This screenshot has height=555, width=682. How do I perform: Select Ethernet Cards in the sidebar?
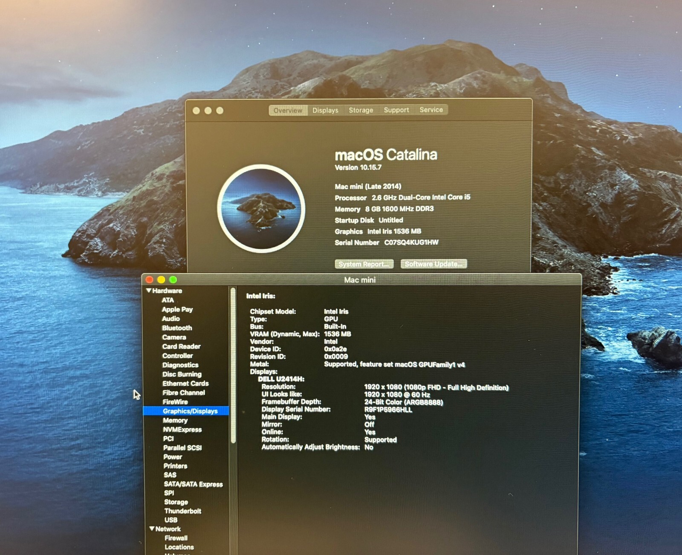[x=185, y=383]
